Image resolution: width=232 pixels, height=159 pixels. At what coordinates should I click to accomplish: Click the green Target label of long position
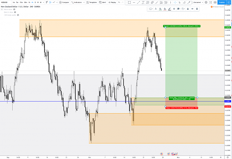(182, 26)
